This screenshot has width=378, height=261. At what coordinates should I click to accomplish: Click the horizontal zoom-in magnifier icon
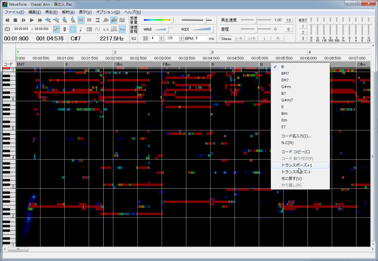click(x=48, y=20)
